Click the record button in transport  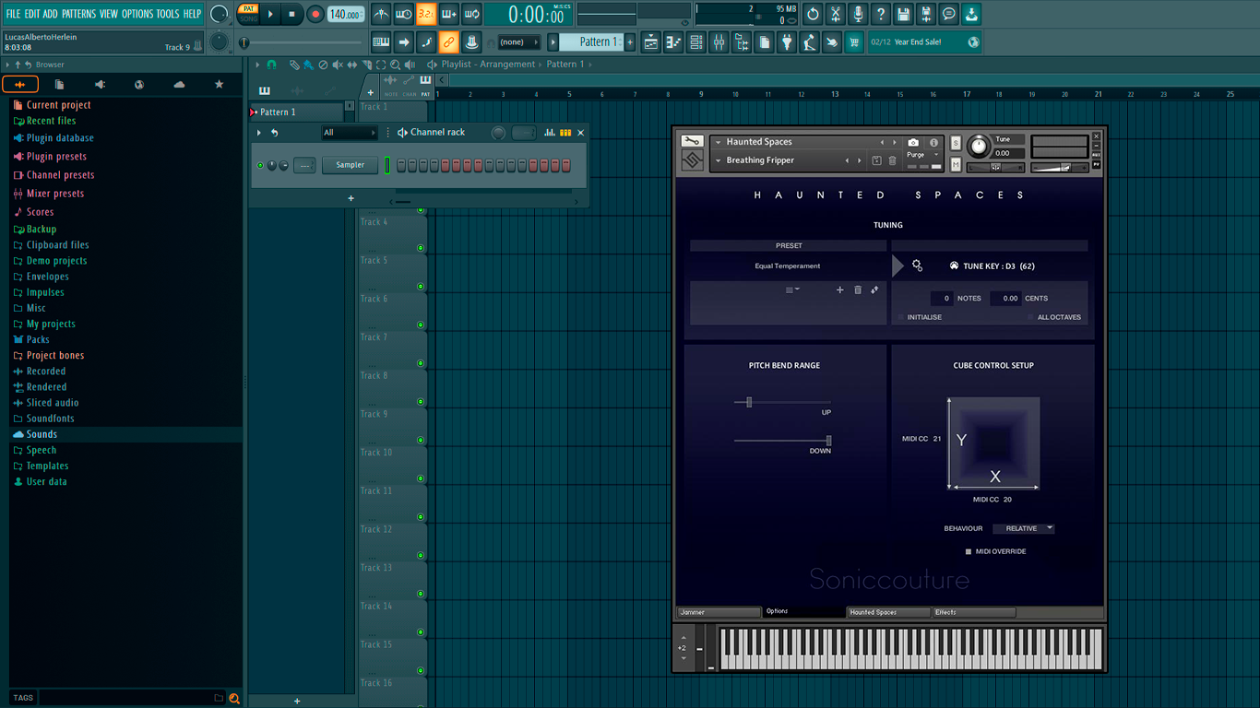tap(315, 14)
